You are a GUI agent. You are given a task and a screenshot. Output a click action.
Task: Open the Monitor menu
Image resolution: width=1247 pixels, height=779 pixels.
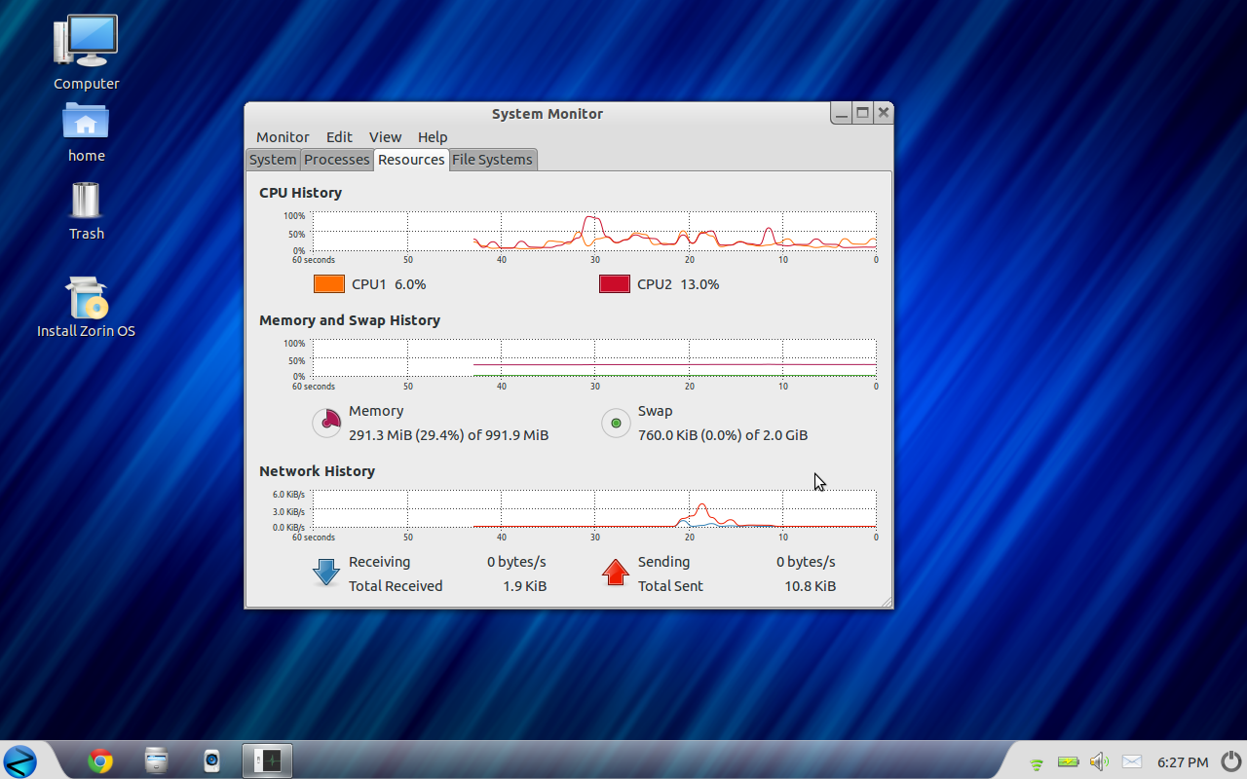(x=282, y=136)
